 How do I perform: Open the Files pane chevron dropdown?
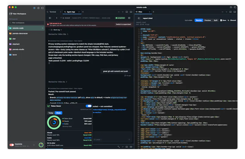click(226, 12)
